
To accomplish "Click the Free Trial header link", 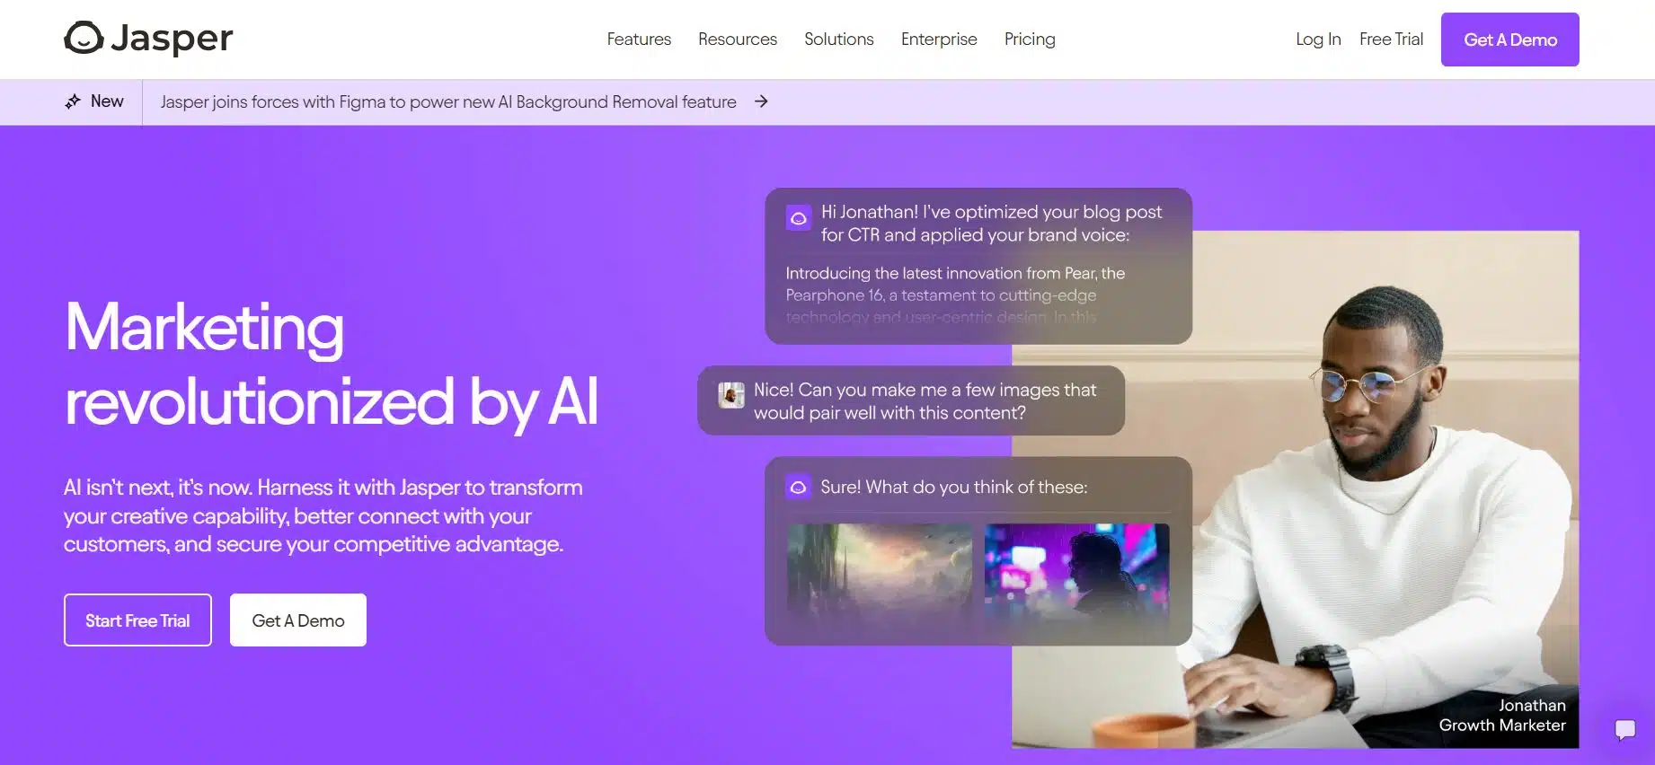I will point(1391,40).
